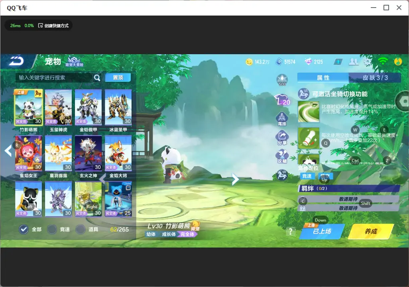The image size is (409, 287).
Task: Select the 竹影萌熊 pet card
Action: pyautogui.click(x=29, y=108)
